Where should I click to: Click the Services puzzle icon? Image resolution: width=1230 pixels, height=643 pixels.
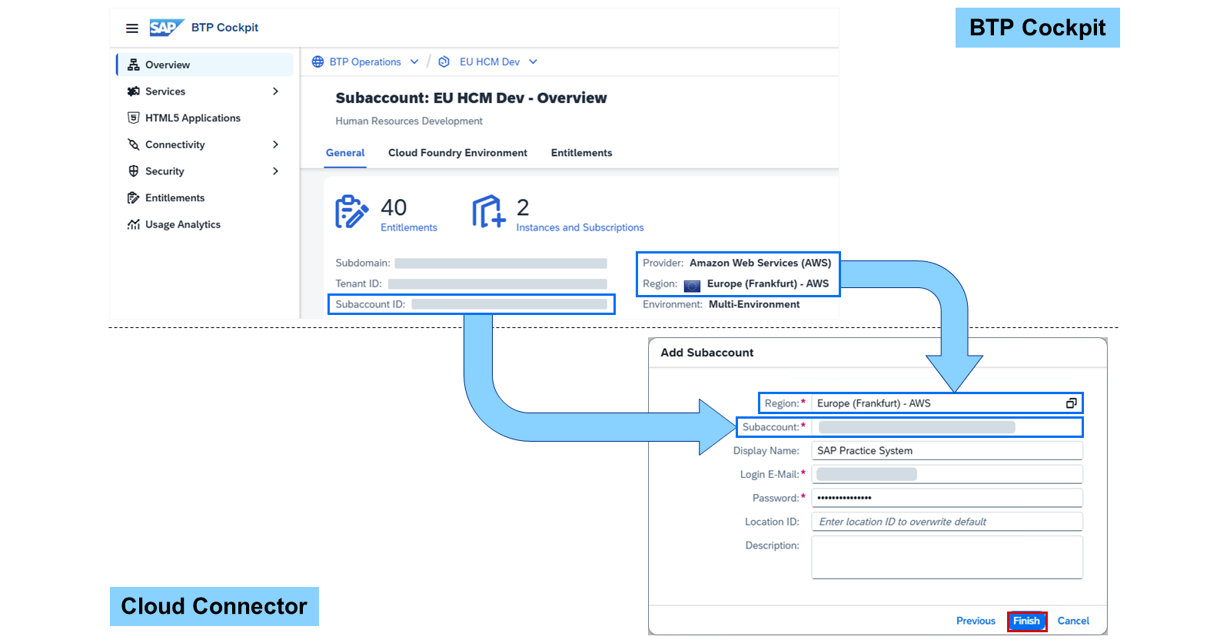coord(134,91)
